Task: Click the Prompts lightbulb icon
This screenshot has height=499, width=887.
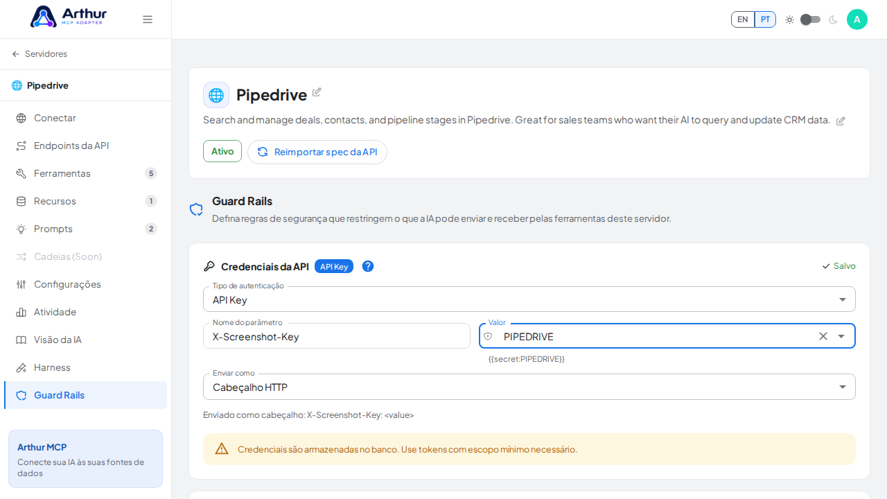Action: (x=21, y=229)
